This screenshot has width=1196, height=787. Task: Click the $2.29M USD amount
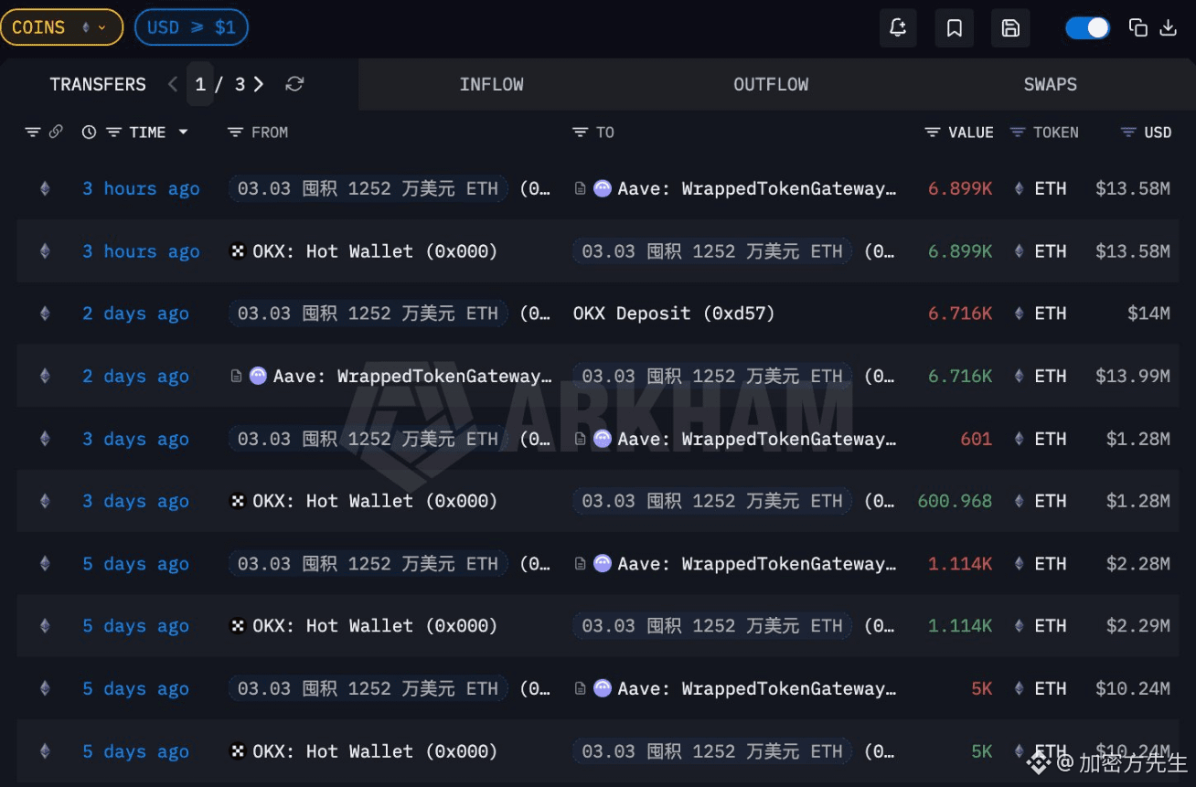(1138, 626)
